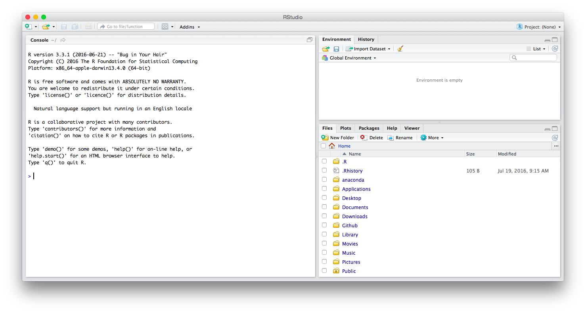Screen dimensions: 586x313
Task: Switch to the Files tab
Action: 327,128
